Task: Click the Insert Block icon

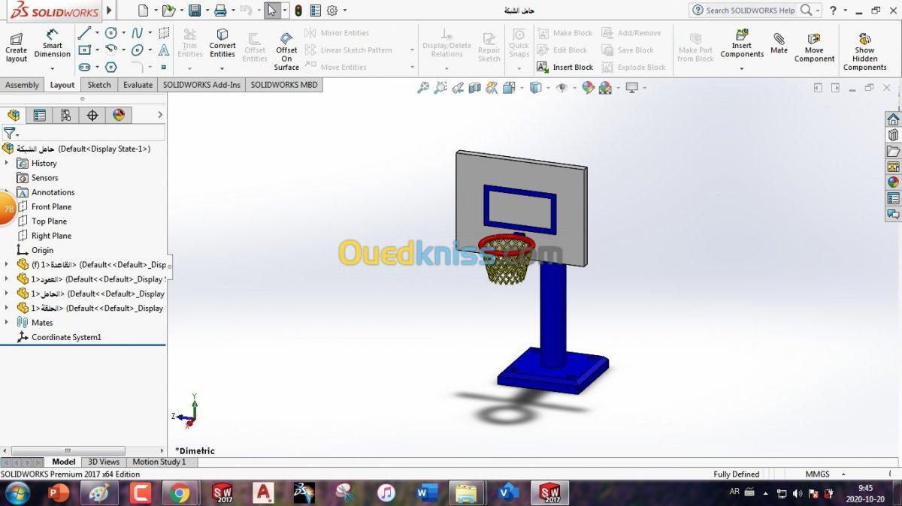Action: click(543, 67)
